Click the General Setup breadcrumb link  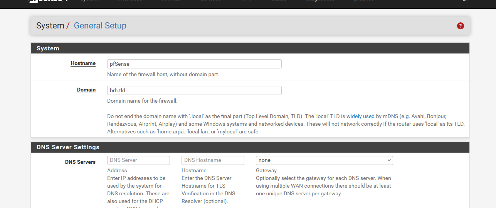coord(100,26)
